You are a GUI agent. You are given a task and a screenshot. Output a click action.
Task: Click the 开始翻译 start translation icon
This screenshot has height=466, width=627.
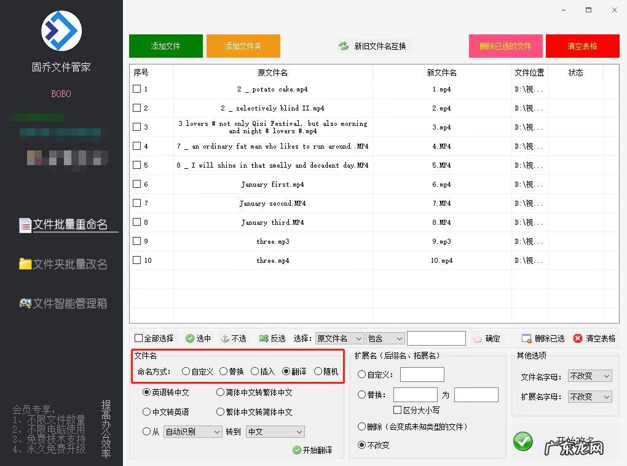click(297, 450)
